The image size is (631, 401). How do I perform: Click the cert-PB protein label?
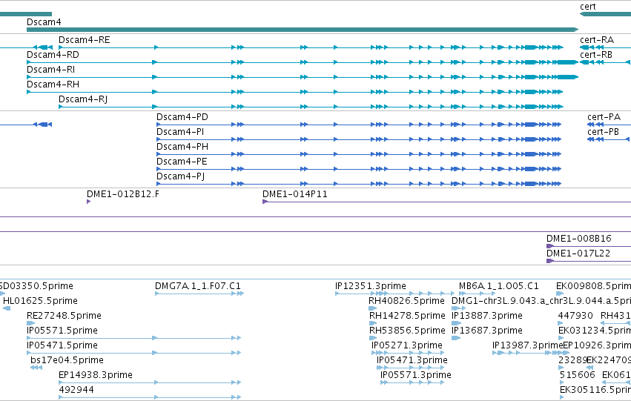pyautogui.click(x=603, y=132)
